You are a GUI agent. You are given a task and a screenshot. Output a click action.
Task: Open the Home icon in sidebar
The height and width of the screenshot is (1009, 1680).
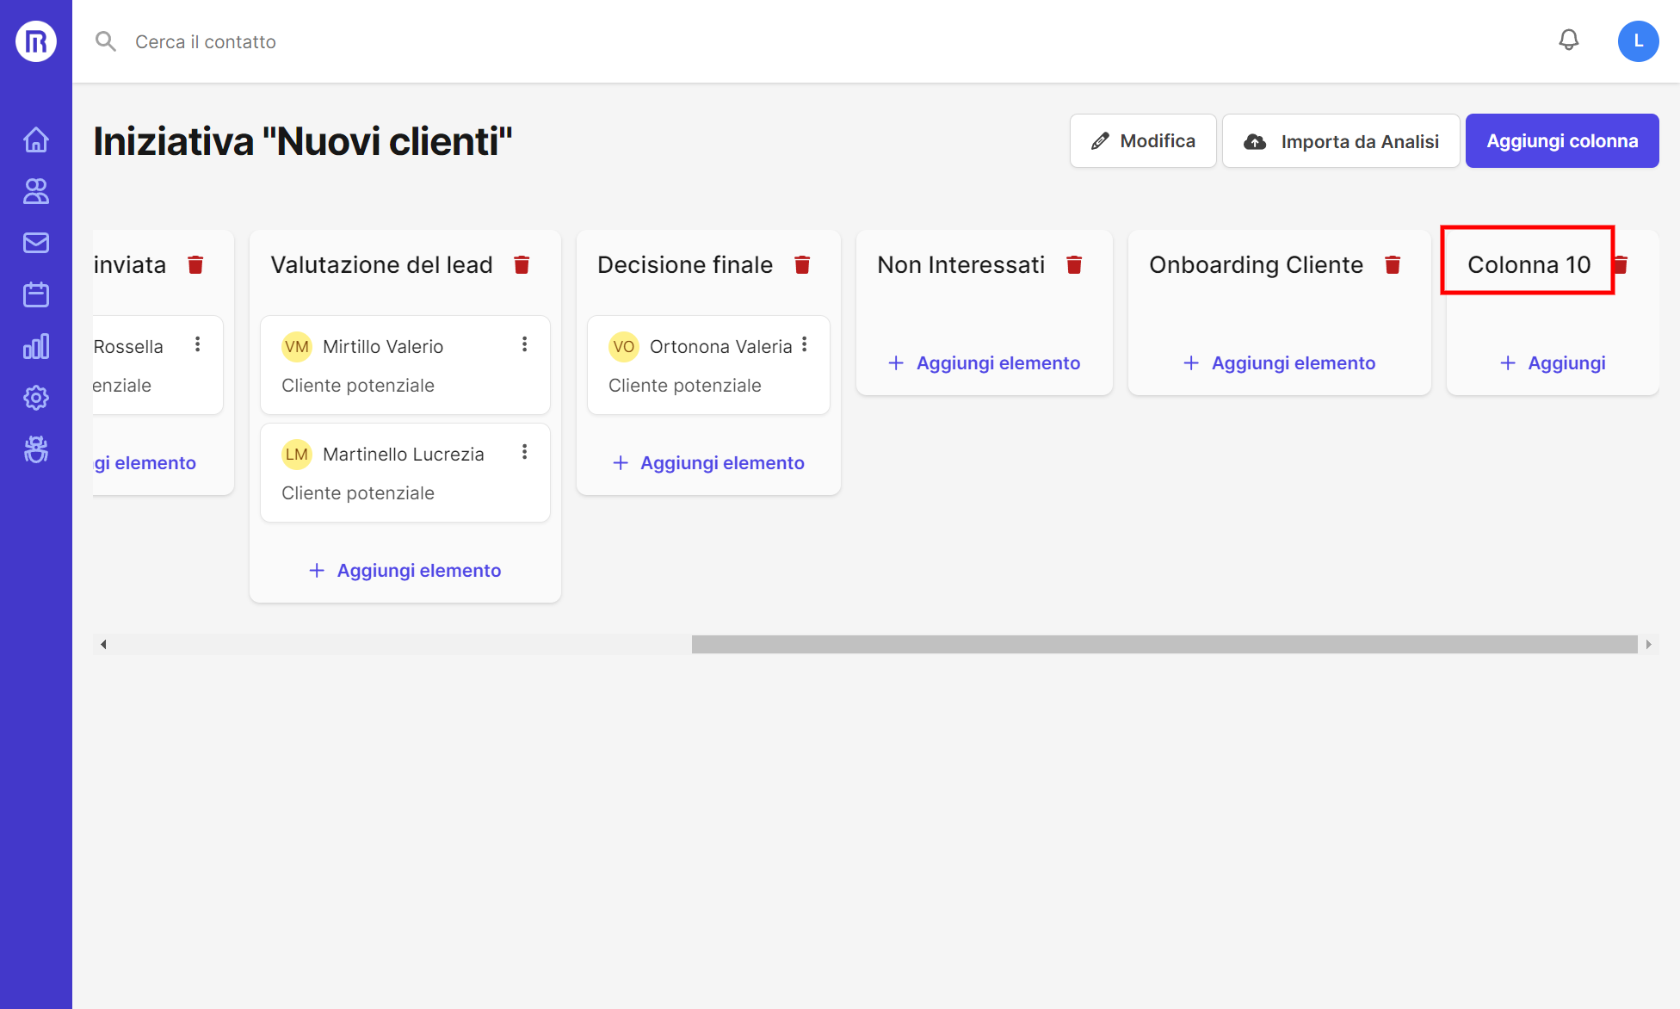[x=35, y=139]
